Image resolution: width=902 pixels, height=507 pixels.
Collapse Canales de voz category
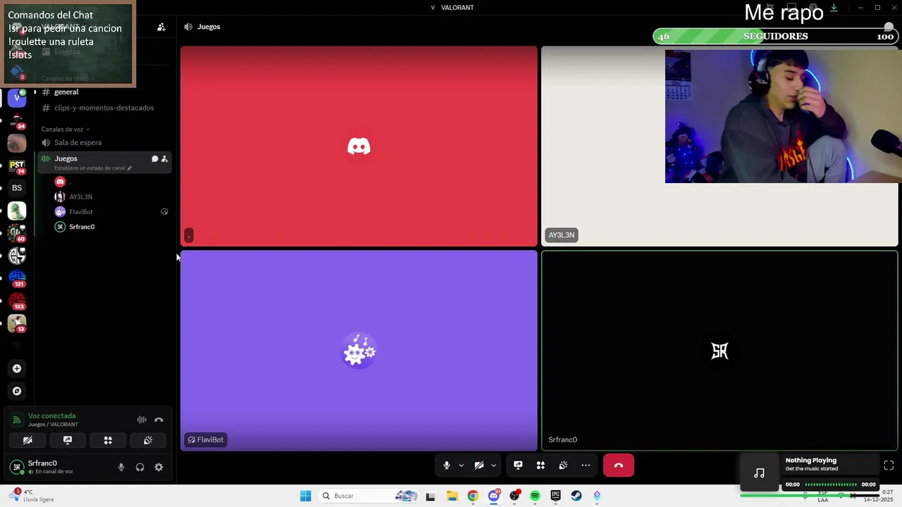65,130
